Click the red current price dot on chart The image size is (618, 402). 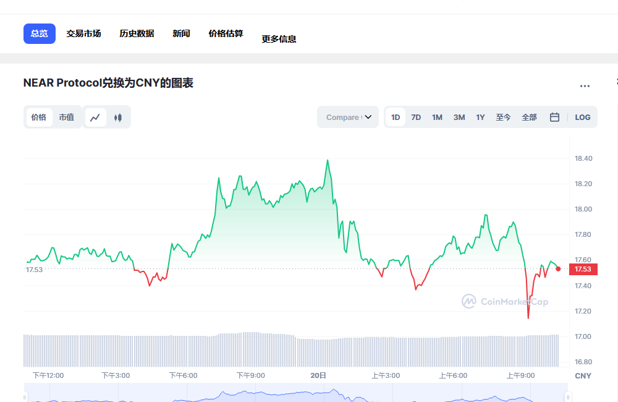[558, 268]
